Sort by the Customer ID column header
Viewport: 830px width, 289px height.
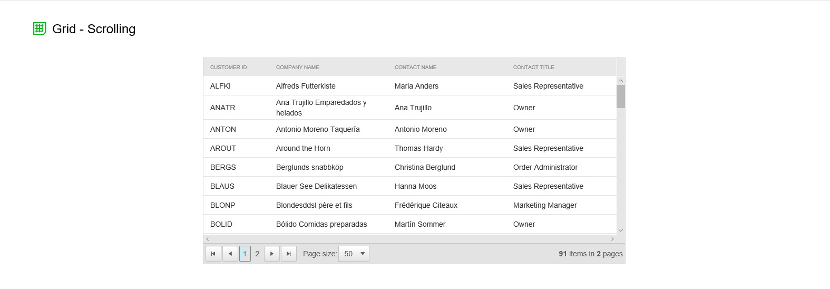point(228,68)
